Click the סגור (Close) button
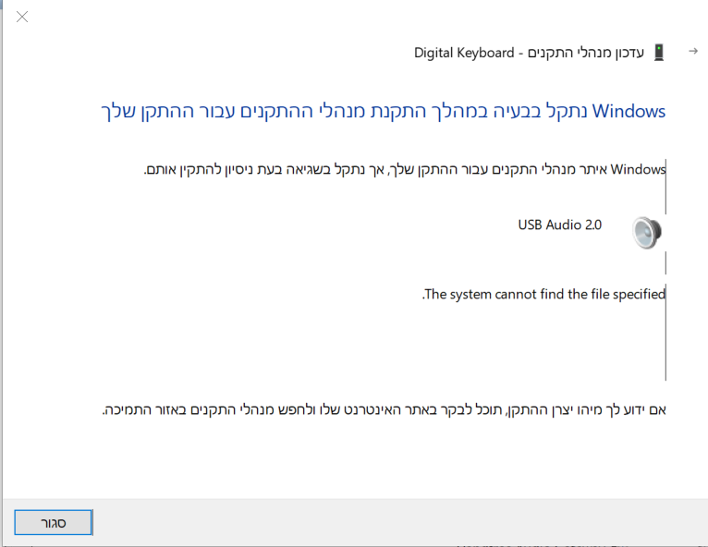Screen dimensions: 708x547 click(x=54, y=523)
